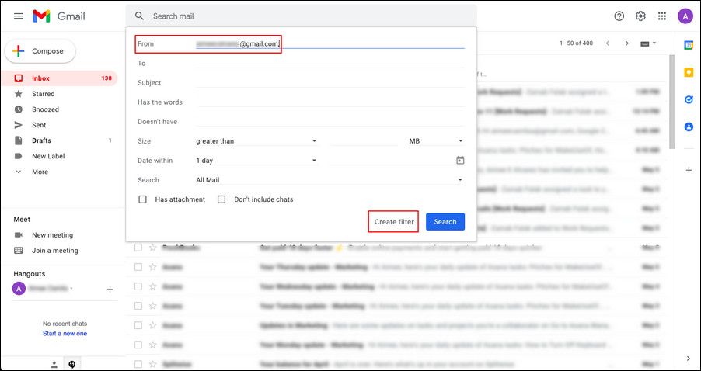The width and height of the screenshot is (701, 371).
Task: Get add-ons plus icon
Action: [x=689, y=170]
